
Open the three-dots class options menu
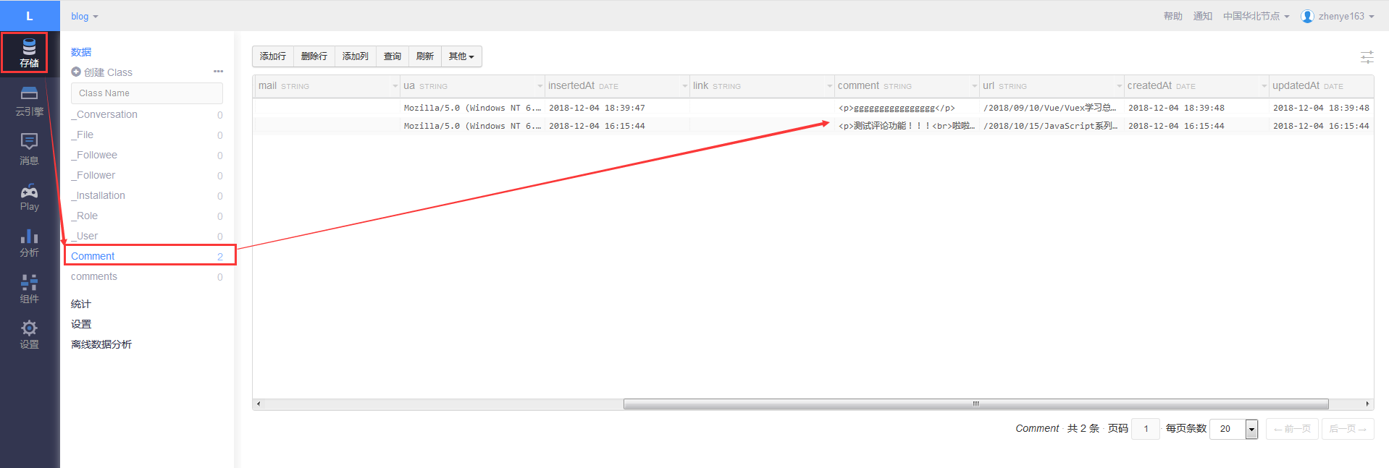tap(218, 72)
